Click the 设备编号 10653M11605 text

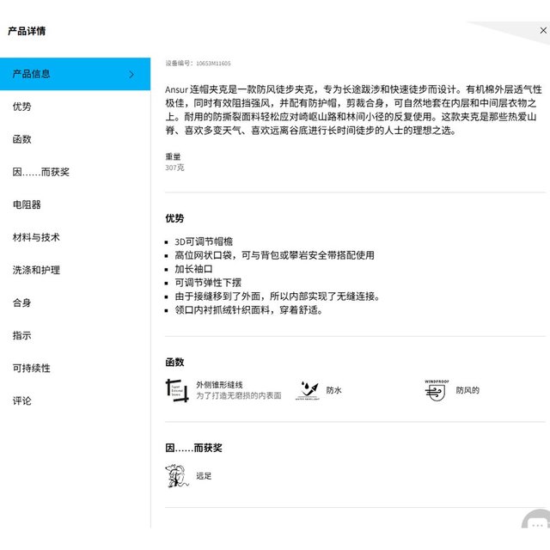click(x=198, y=63)
